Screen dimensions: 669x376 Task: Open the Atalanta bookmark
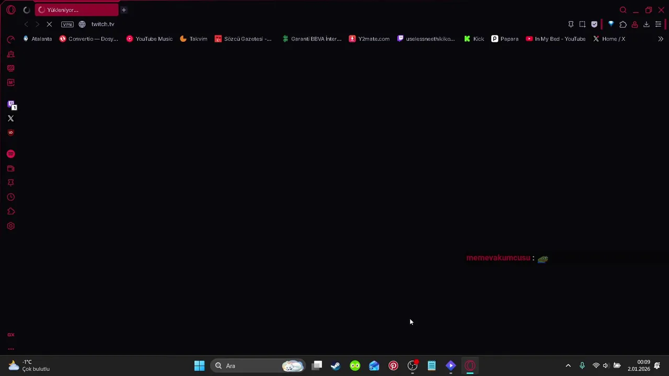[x=37, y=39]
